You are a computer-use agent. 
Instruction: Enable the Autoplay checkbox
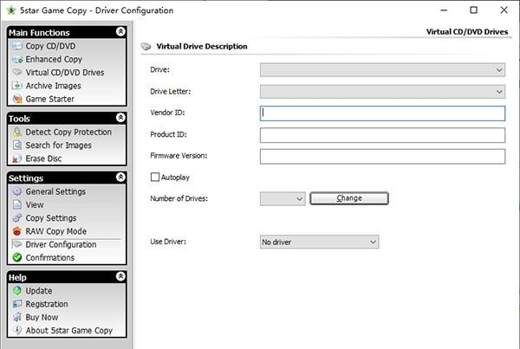(155, 177)
